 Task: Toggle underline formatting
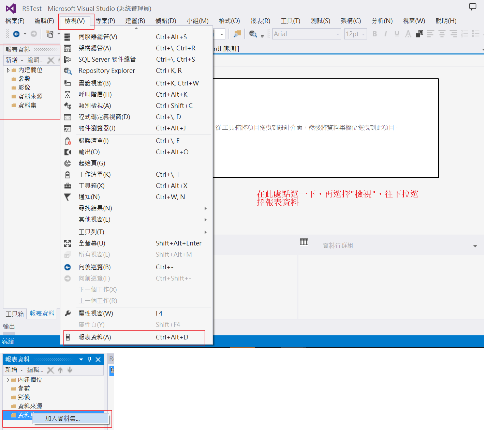coord(397,34)
